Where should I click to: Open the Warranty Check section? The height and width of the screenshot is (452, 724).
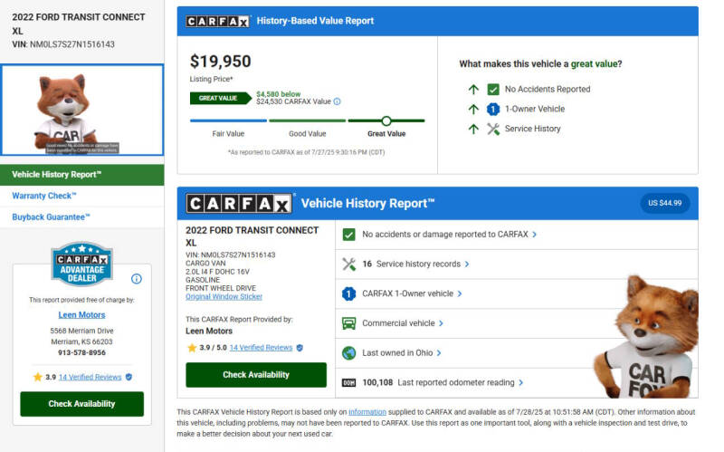pyautogui.click(x=44, y=196)
